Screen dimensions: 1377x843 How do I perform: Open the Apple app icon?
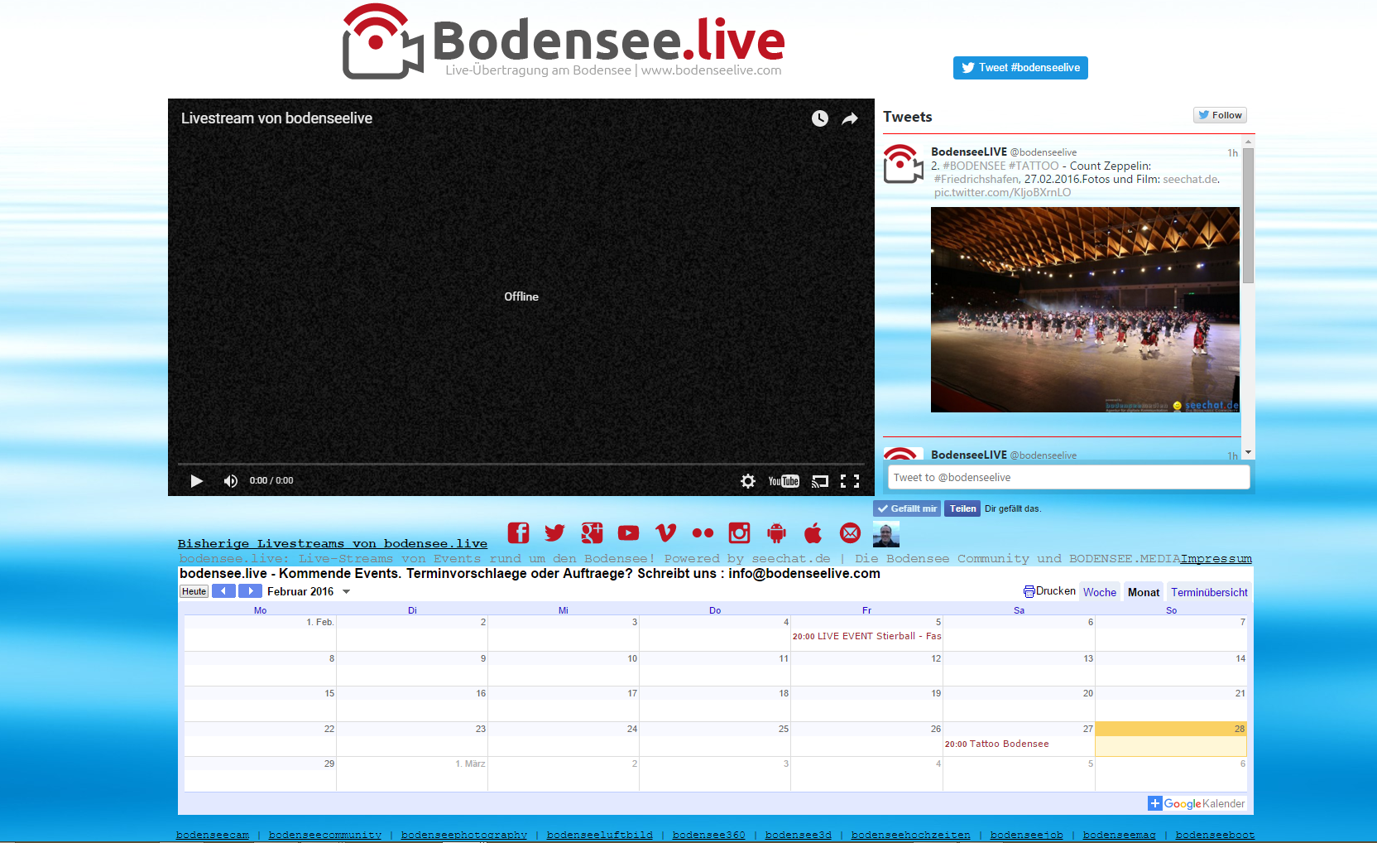click(813, 532)
